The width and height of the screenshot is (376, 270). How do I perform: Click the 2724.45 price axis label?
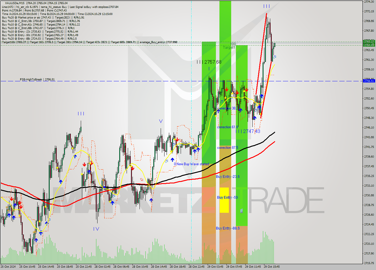369,225
